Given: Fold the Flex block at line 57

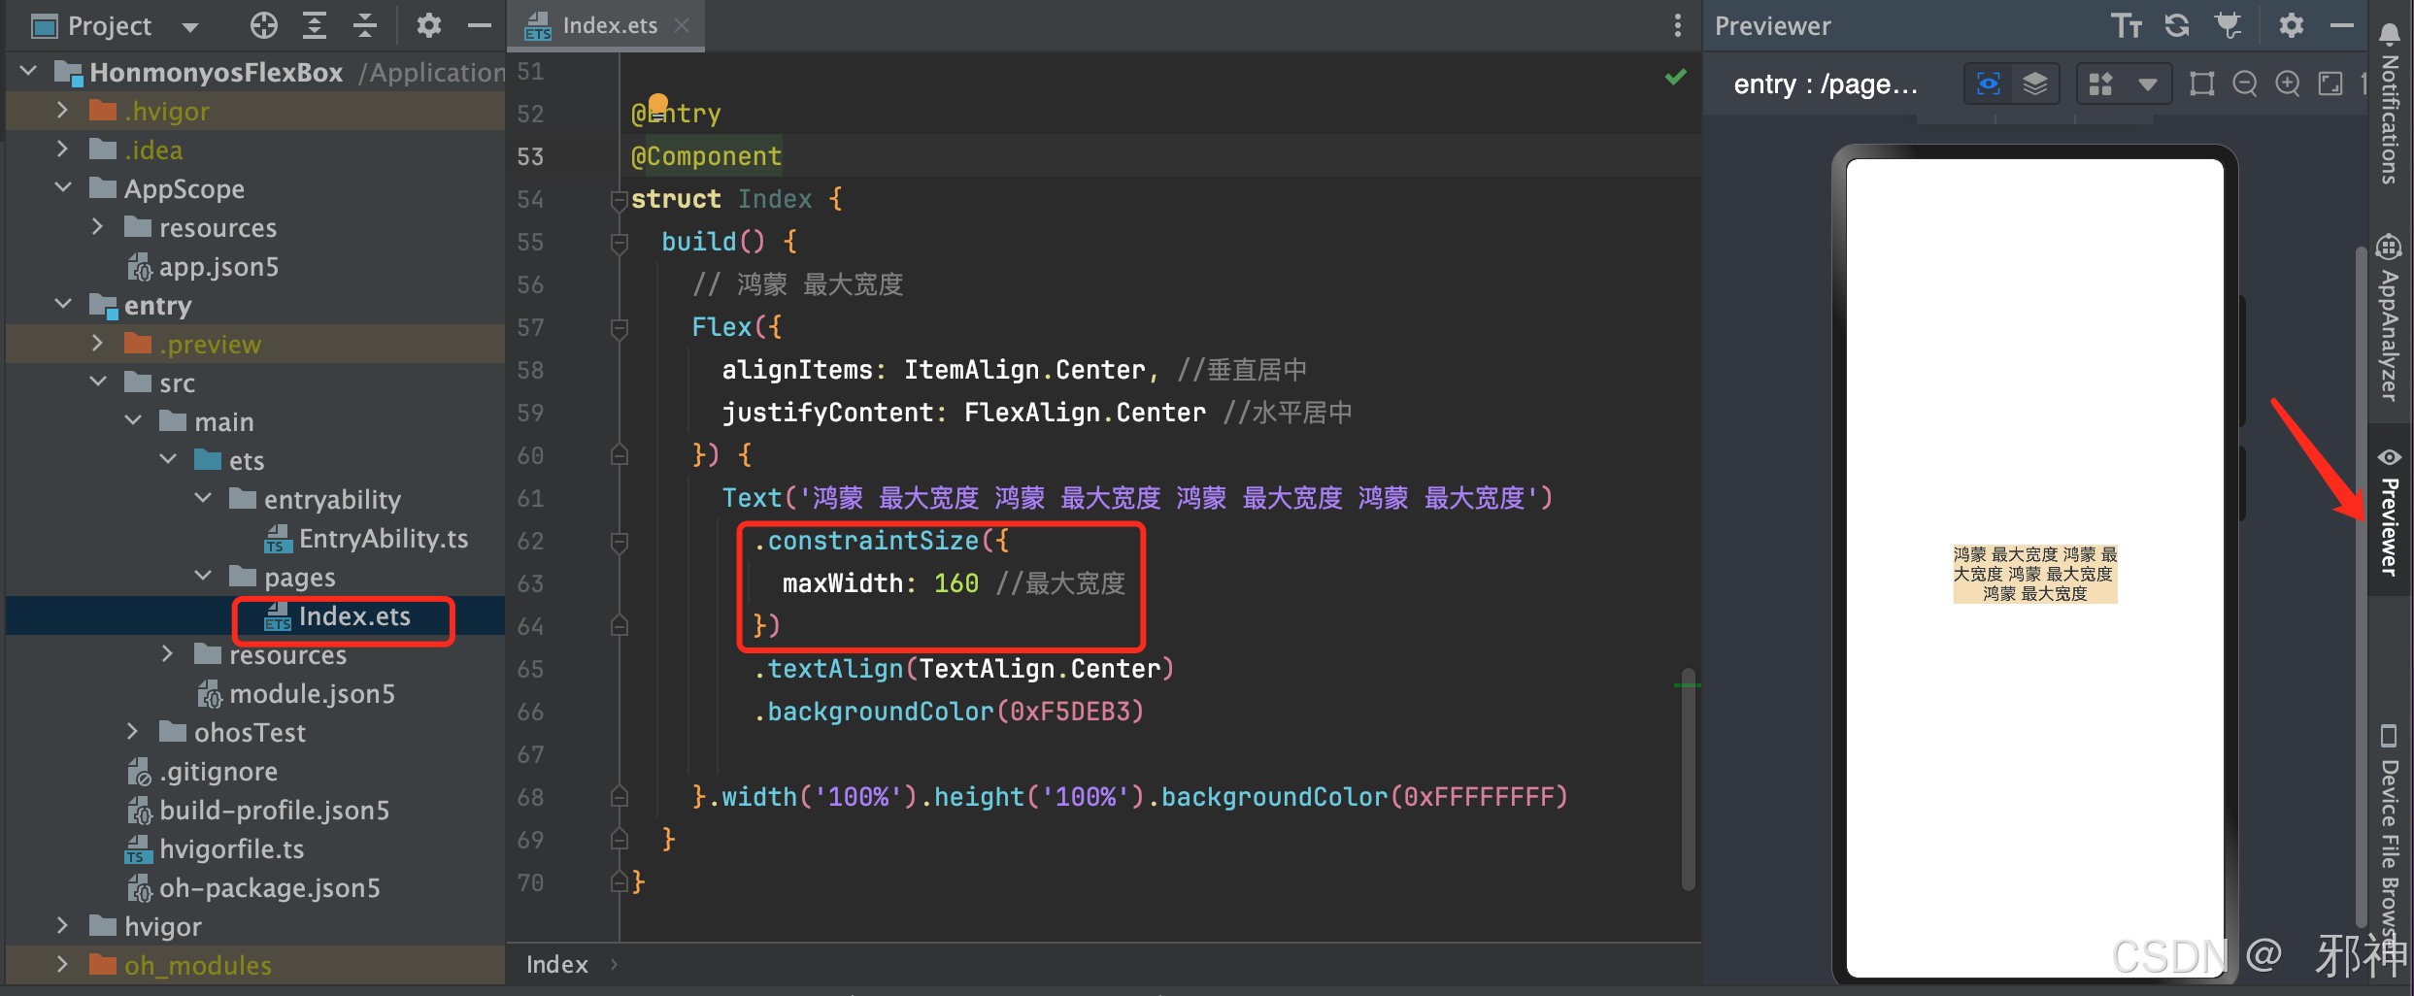Looking at the screenshot, I should point(620,328).
